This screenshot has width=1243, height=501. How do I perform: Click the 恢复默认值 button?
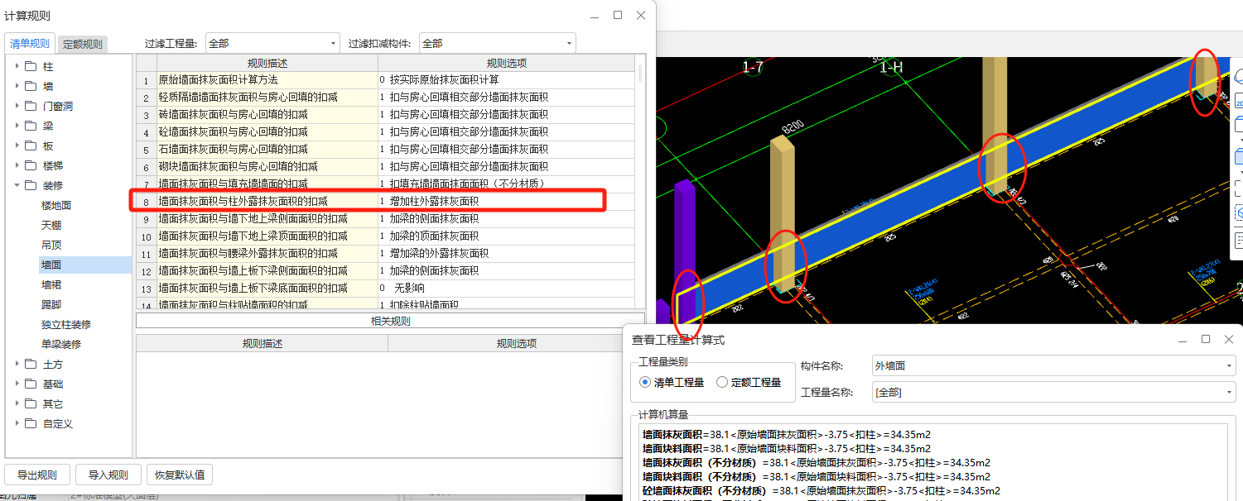[181, 475]
